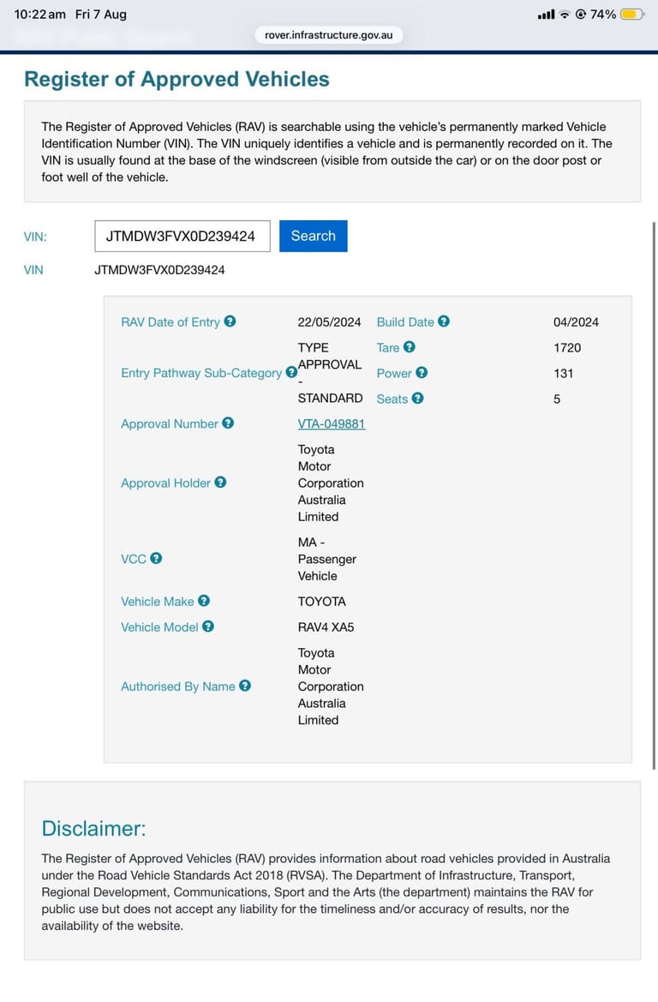Select the build date value 04/2024
This screenshot has width=658, height=1002.
click(x=577, y=322)
